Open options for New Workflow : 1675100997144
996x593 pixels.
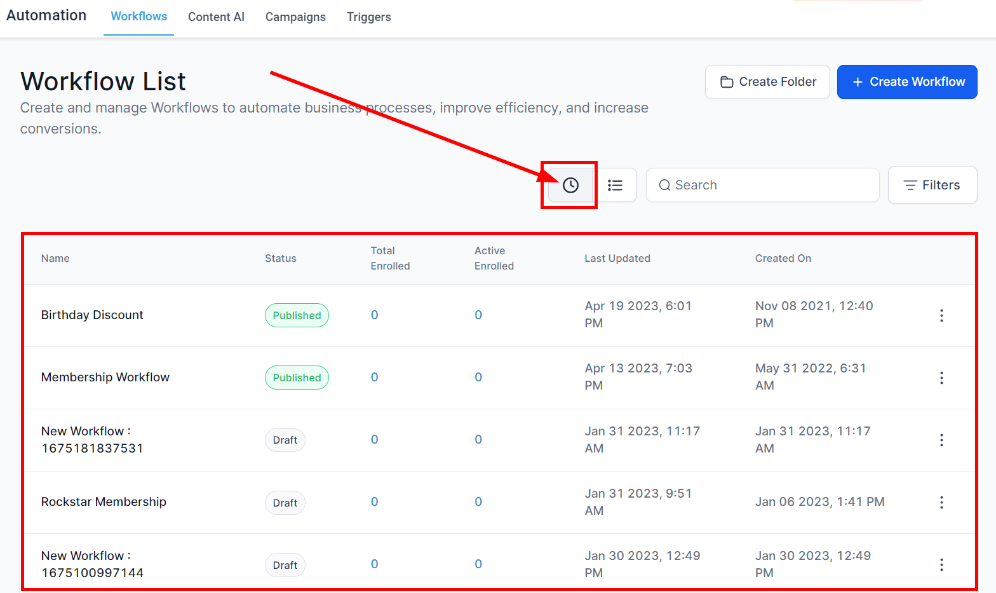[941, 564]
